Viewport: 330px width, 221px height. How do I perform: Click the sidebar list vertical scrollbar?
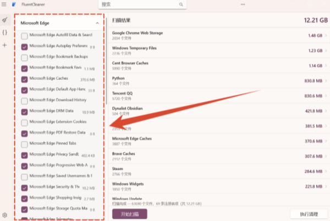pos(107,61)
